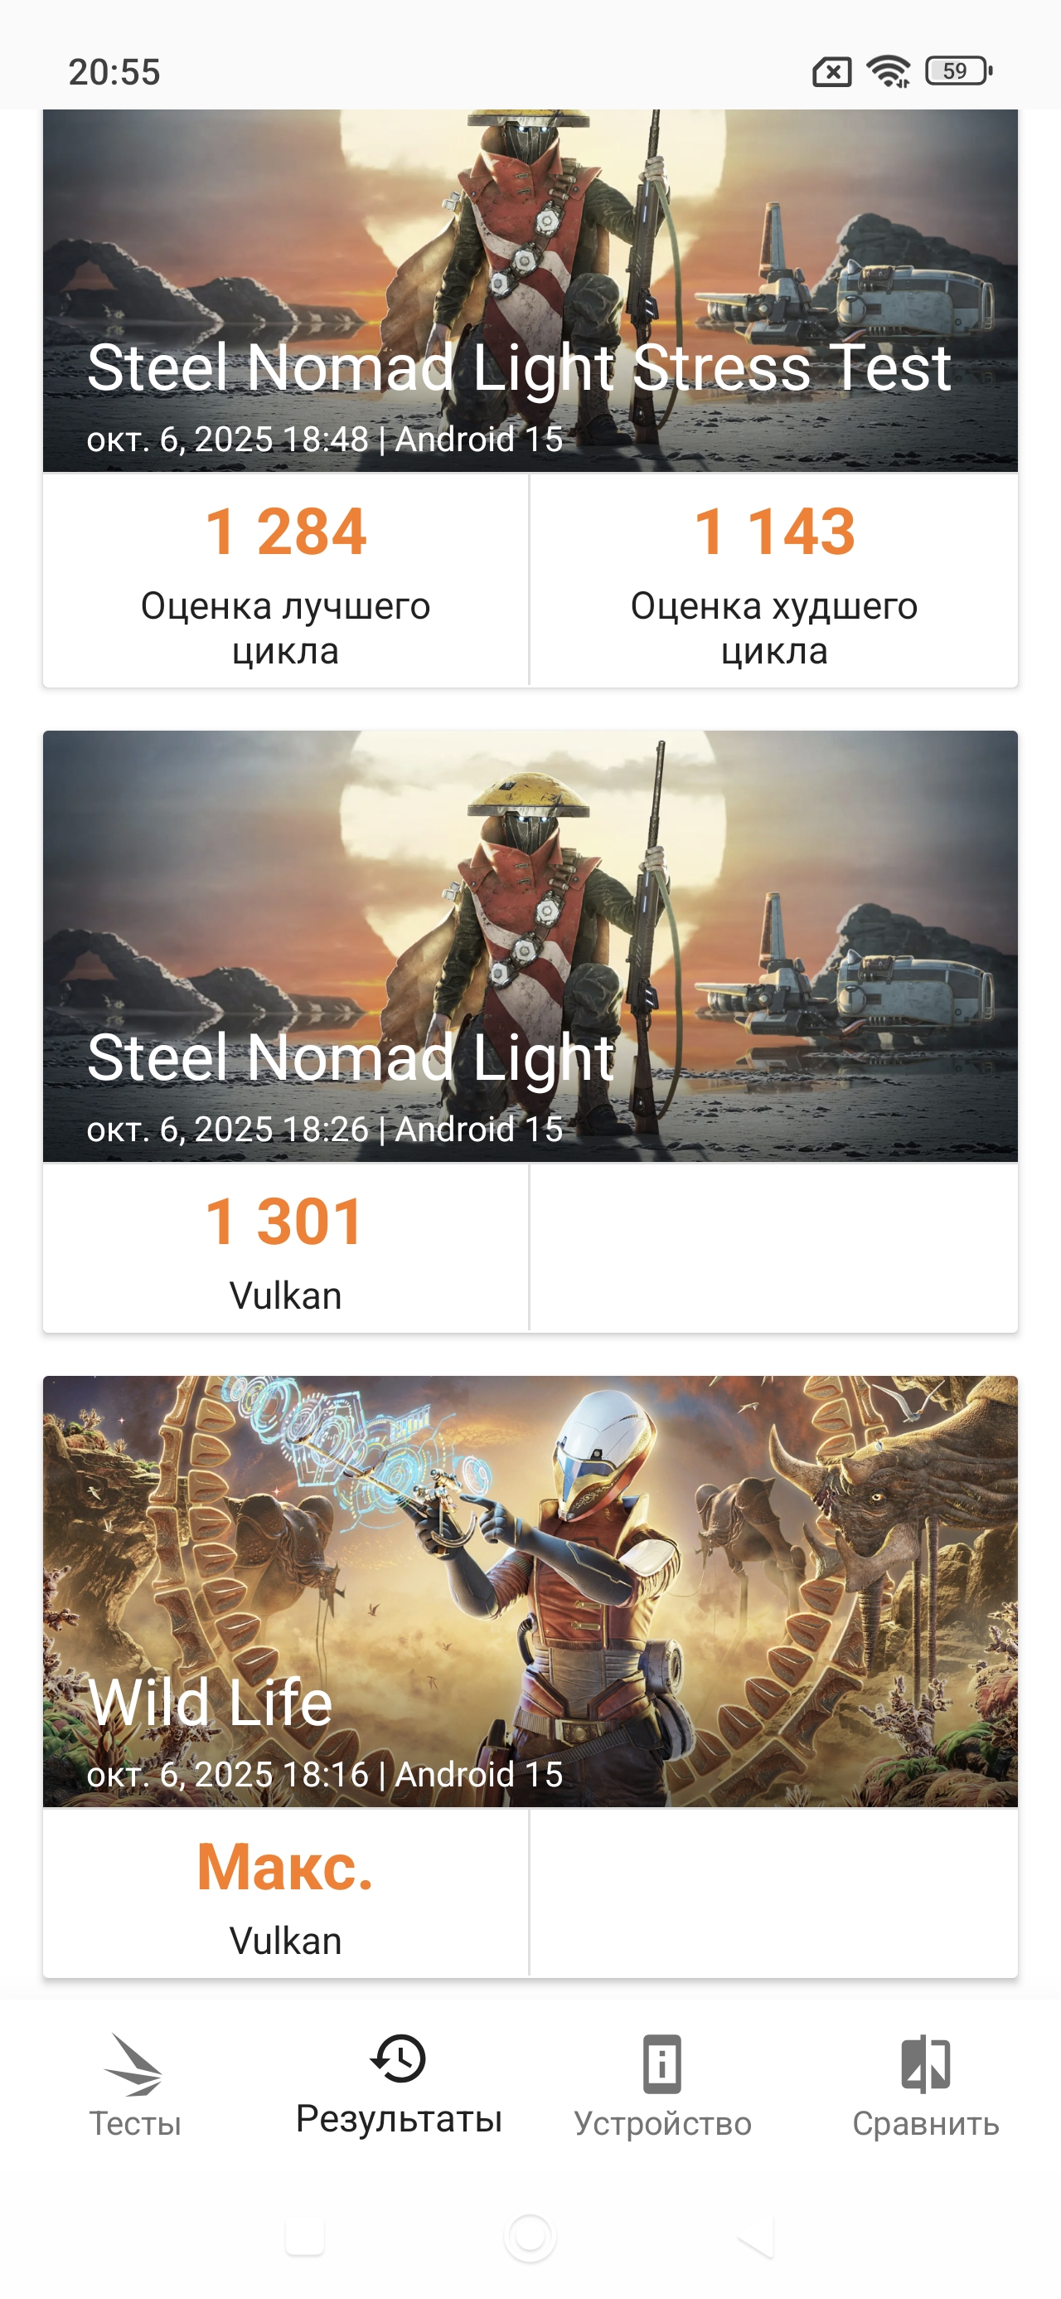1061x2299 pixels.
Task: Tap the Сравнить compare icon
Action: (x=925, y=2063)
